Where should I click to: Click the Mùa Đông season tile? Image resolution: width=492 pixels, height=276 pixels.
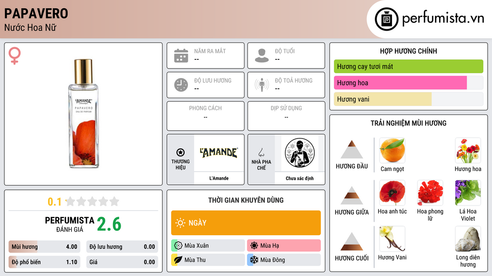click(x=284, y=260)
